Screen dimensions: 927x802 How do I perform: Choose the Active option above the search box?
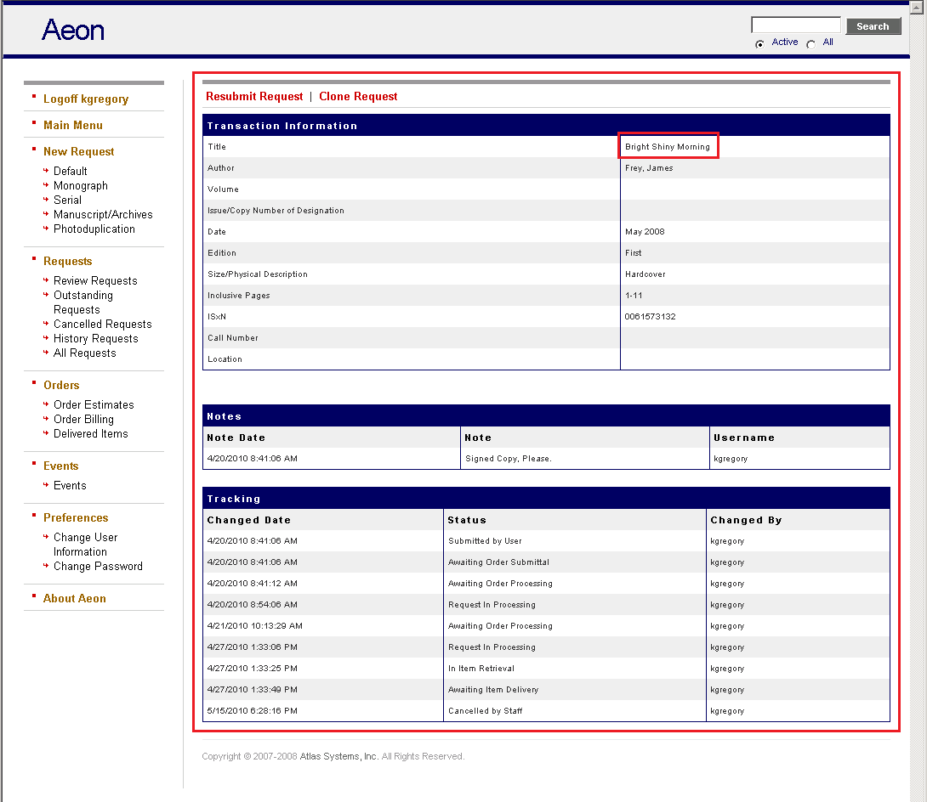pyautogui.click(x=784, y=42)
